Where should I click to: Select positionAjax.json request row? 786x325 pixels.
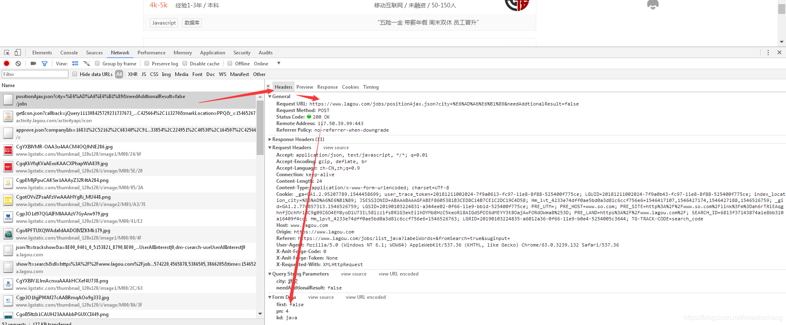click(x=128, y=100)
